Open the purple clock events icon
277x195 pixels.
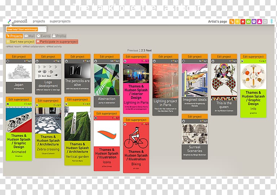click(254, 22)
